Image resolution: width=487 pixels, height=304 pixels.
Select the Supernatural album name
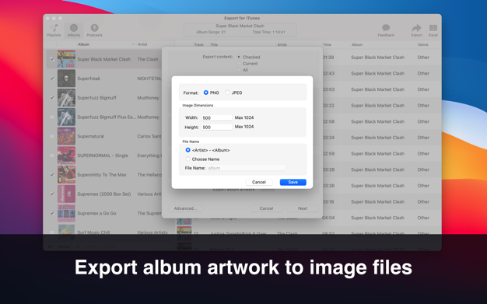(91, 136)
